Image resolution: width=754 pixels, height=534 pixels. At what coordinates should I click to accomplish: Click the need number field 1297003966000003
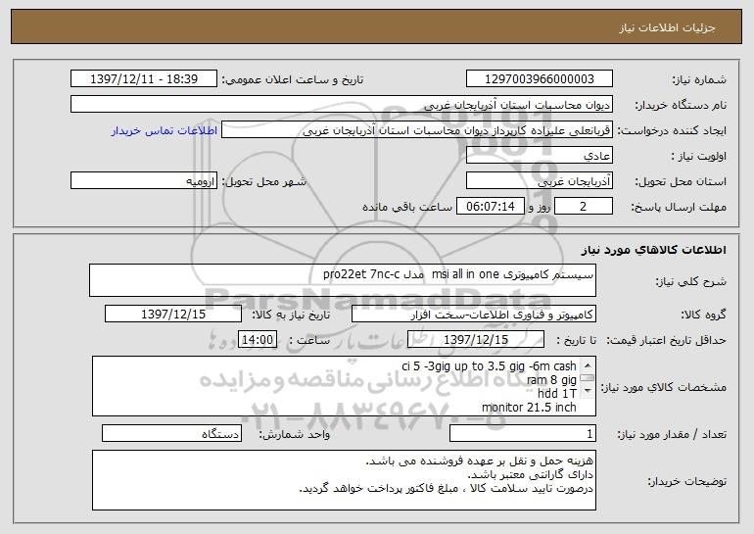[539, 79]
